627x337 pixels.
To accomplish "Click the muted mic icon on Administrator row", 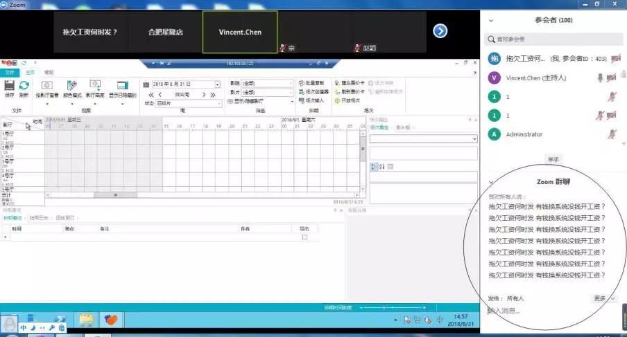I will pos(612,134).
